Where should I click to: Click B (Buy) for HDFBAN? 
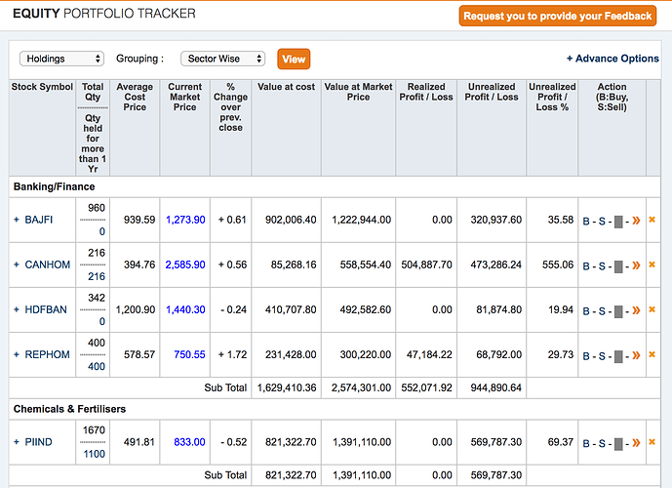pos(586,311)
